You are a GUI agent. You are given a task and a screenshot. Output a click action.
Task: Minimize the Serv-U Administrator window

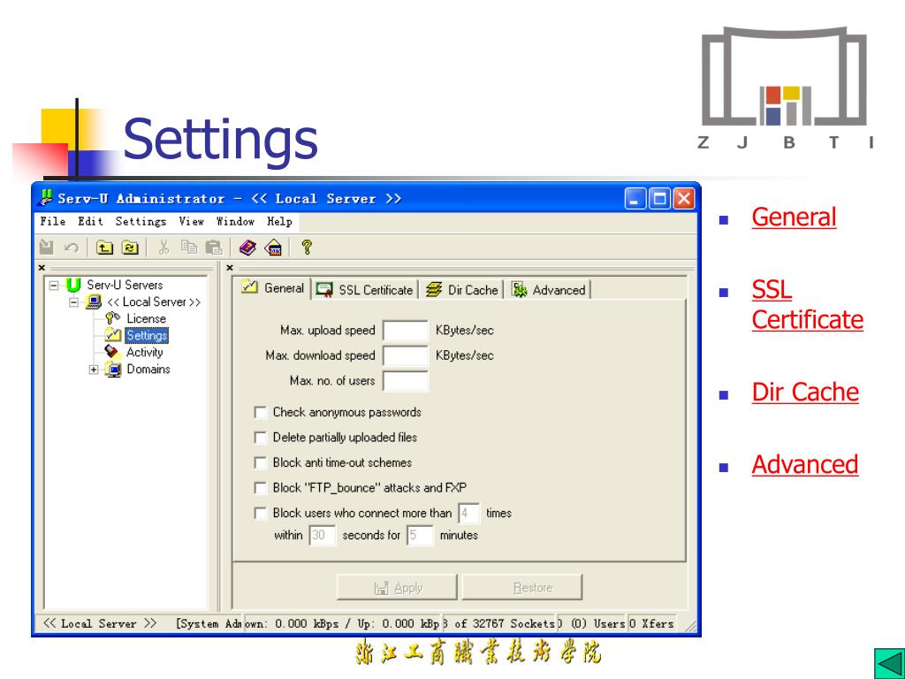(x=635, y=199)
